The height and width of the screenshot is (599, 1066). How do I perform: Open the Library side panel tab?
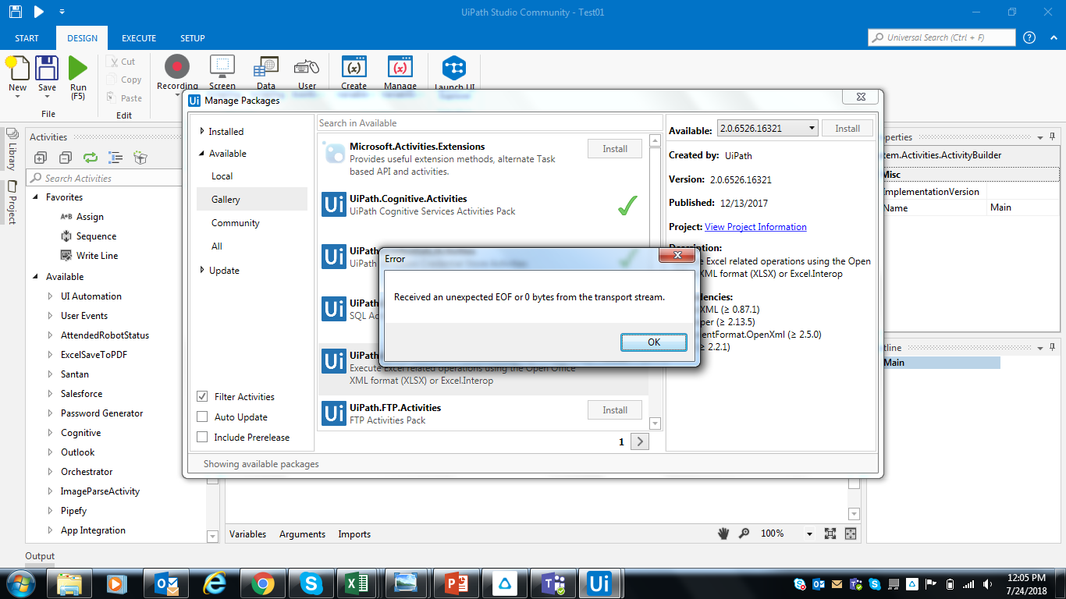tap(12, 149)
